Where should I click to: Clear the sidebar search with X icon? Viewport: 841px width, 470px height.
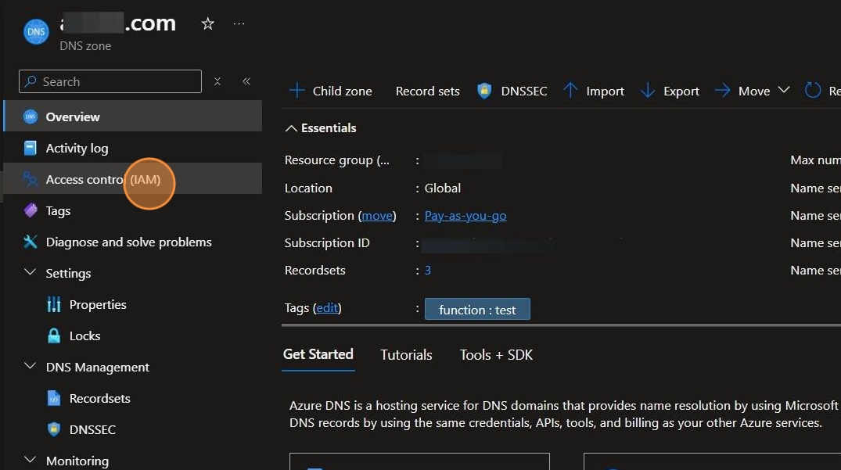tap(217, 81)
